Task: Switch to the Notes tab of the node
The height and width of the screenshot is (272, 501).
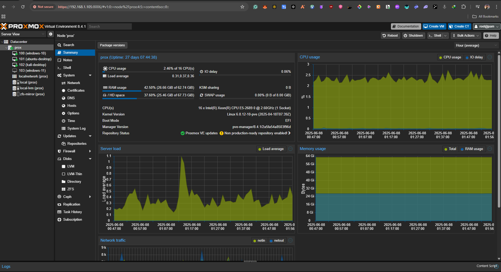Action: [x=67, y=60]
